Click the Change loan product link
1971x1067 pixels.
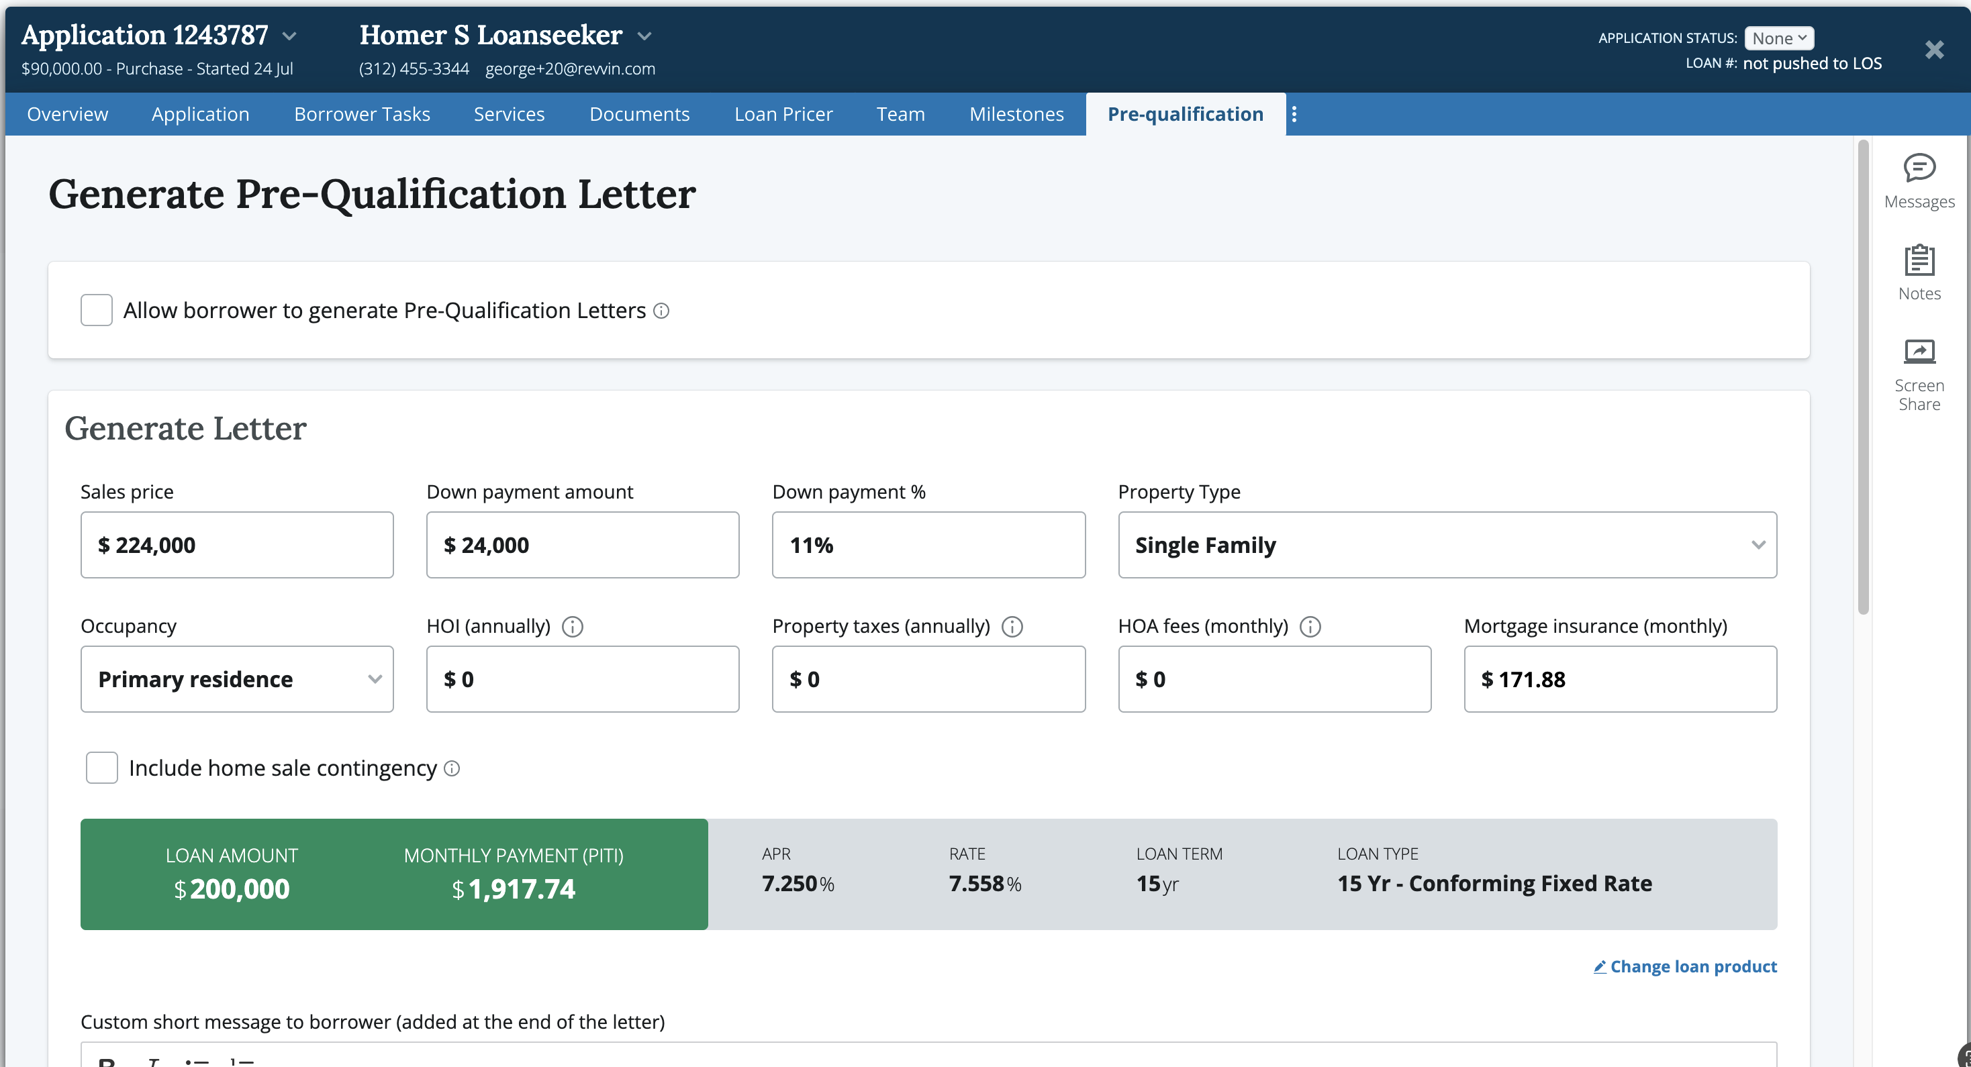1685,966
